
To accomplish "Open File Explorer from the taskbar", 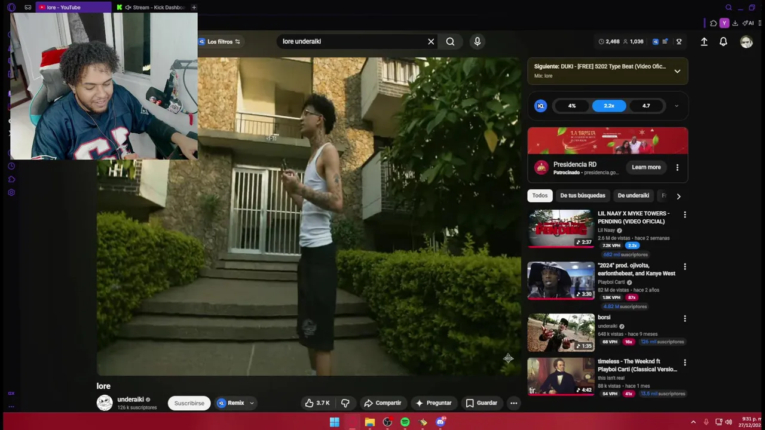I will tap(370, 422).
